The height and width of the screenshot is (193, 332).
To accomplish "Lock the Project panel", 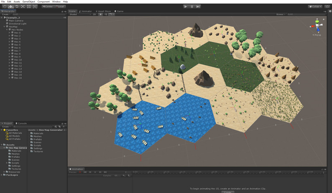I will (x=62, y=124).
